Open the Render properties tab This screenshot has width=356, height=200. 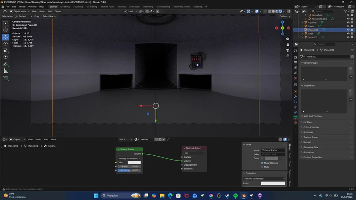coord(295,57)
